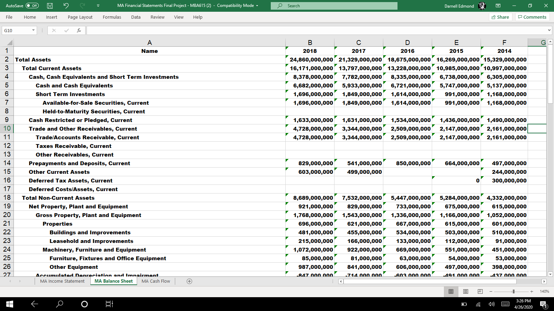Viewport: 554px width, 311px height.
Task: Click the zoom out minus button
Action: click(491, 291)
